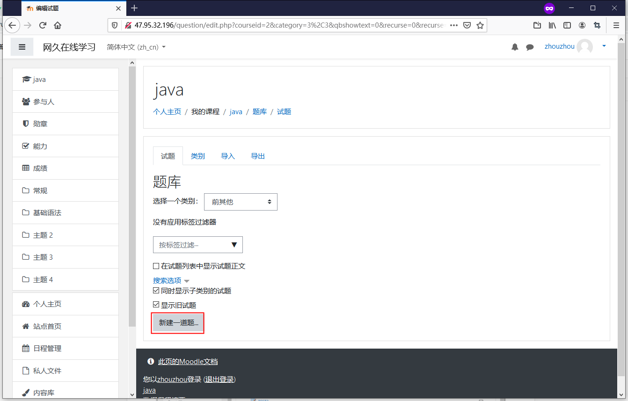Uncheck also show subcategory questions
Viewport: 628px width, 401px height.
click(x=156, y=291)
